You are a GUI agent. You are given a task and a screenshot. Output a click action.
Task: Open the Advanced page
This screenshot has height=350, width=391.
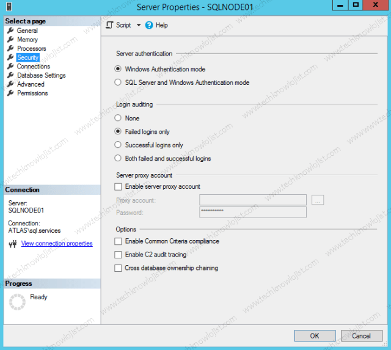pyautogui.click(x=31, y=84)
